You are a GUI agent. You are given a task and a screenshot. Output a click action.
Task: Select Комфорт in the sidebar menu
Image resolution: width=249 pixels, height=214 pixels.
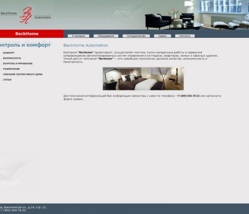9,53
